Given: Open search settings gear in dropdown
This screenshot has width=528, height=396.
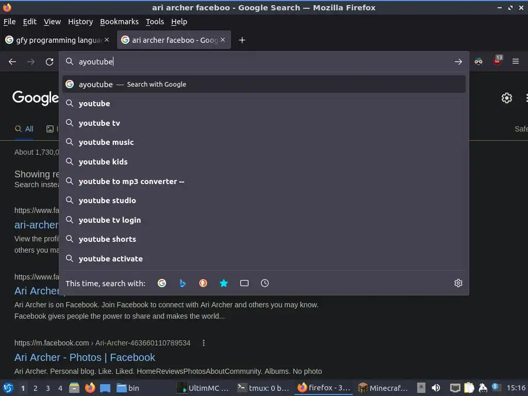Looking at the screenshot, I should click(458, 283).
